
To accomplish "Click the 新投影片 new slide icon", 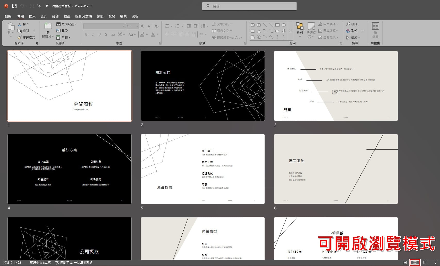I will [x=48, y=26].
